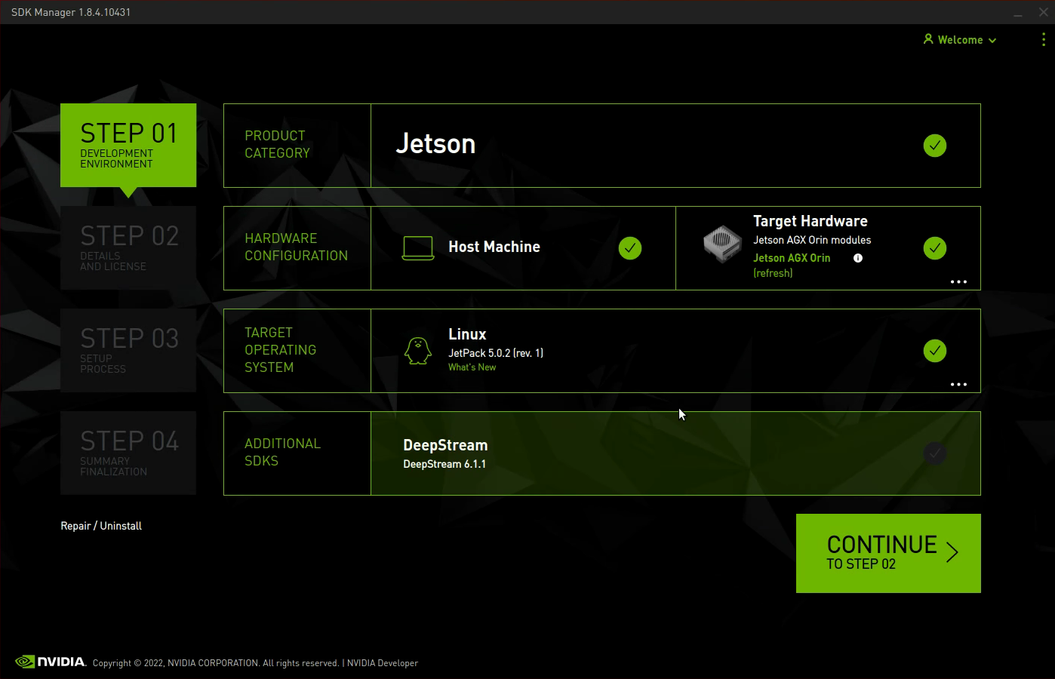Viewport: 1055px width, 679px height.
Task: Open the Repair / Uninstall link
Action: pyautogui.click(x=101, y=526)
